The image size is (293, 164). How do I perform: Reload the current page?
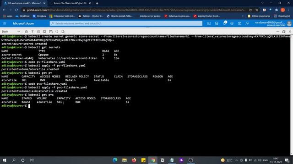pyautogui.click(x=16, y=10)
